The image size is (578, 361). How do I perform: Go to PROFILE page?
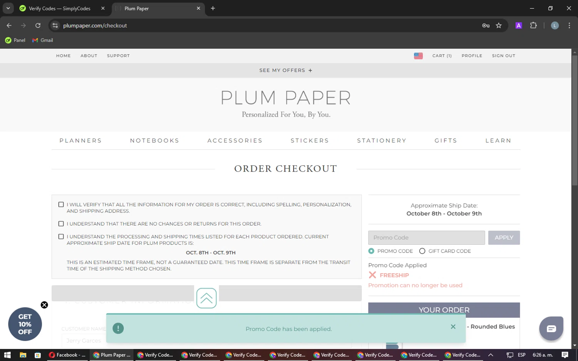pos(472,56)
